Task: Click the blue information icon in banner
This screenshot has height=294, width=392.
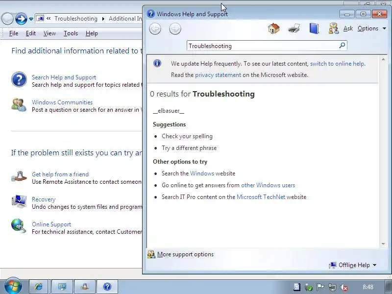Action: pos(157,64)
